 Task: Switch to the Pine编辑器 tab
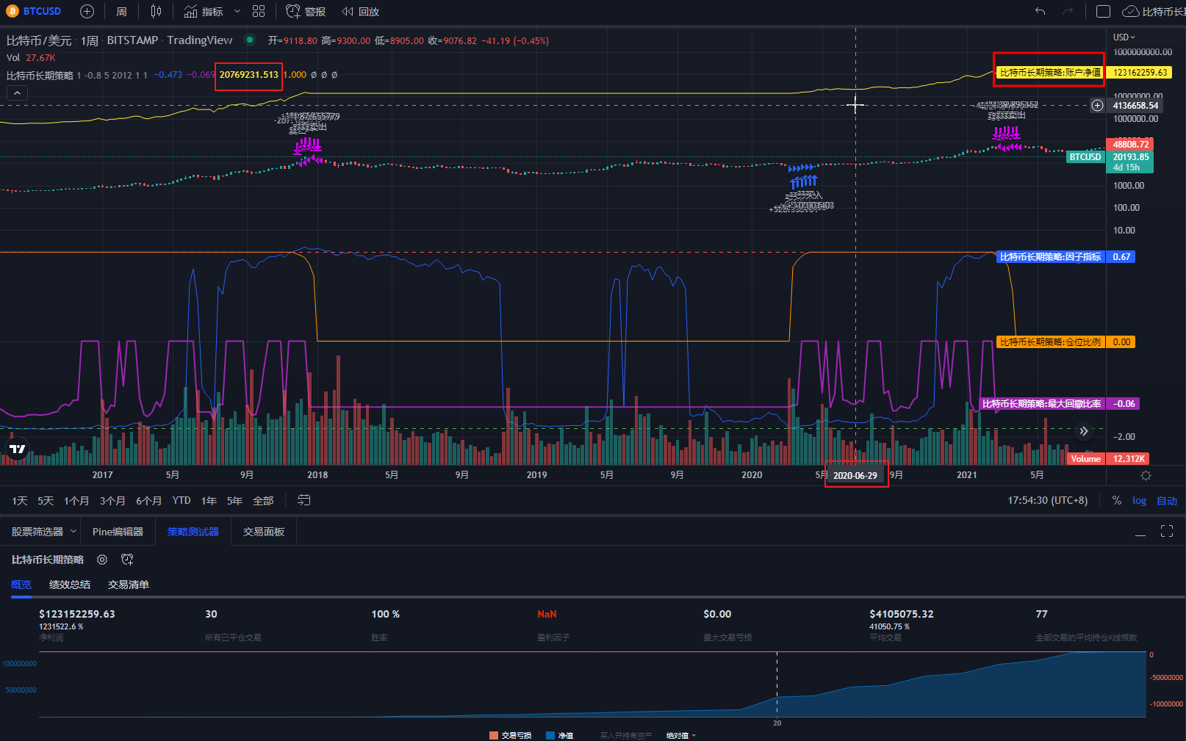click(118, 532)
